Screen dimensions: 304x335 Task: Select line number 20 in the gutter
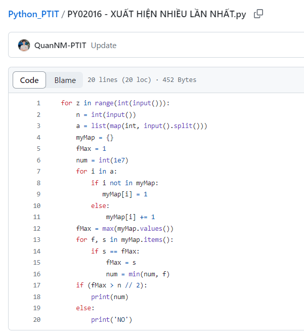coord(36,319)
